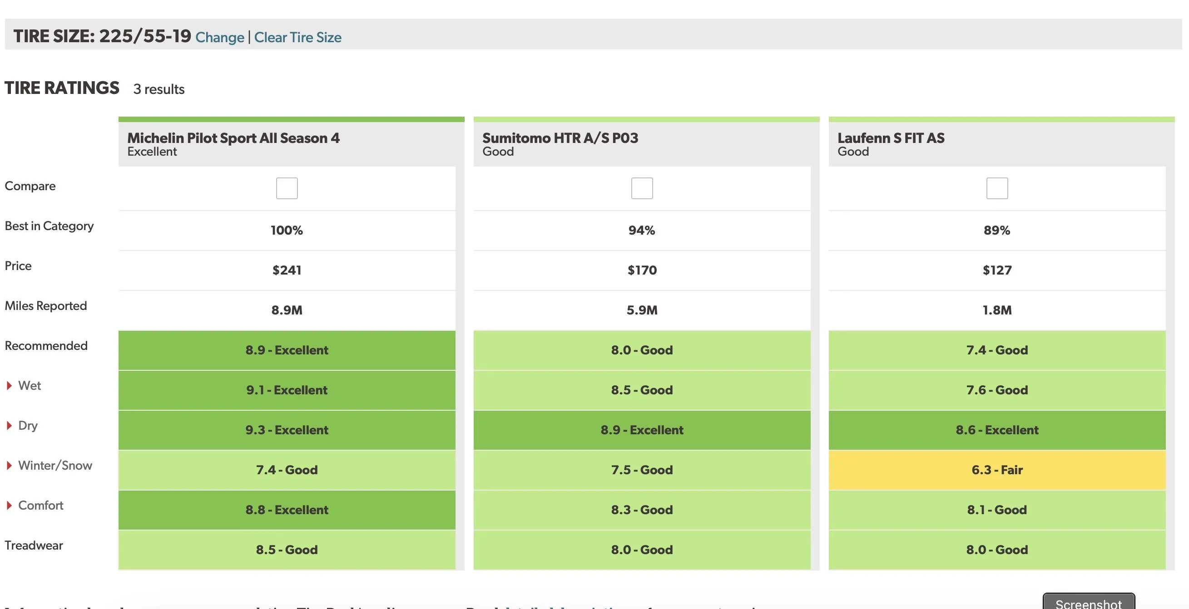Screen dimensions: 1189x609
Task: Click the 7.4 - Good recommended rating
Action: pyautogui.click(x=997, y=350)
